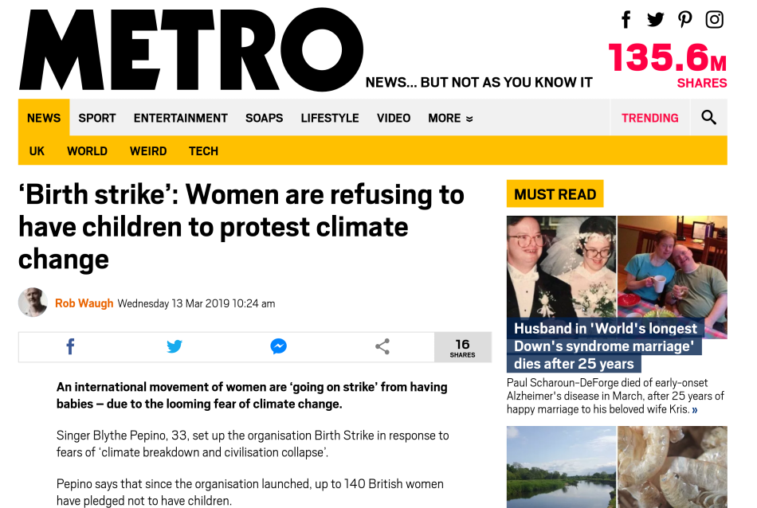Viewport: 757px width, 508px height.
Task: Click the Rob Waugh author avatar
Action: pyautogui.click(x=33, y=303)
